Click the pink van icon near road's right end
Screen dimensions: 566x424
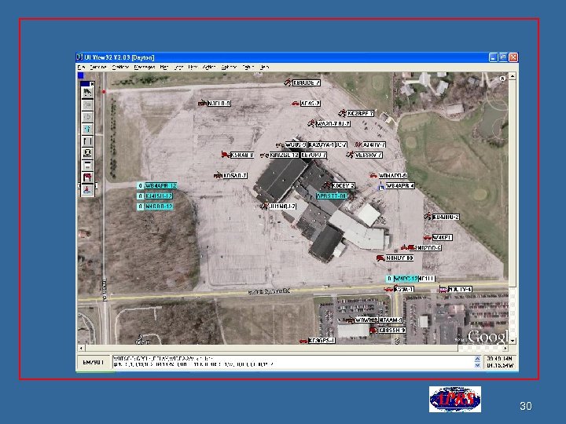443,289
